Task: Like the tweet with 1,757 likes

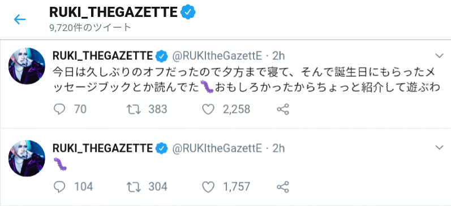Action: [208, 187]
